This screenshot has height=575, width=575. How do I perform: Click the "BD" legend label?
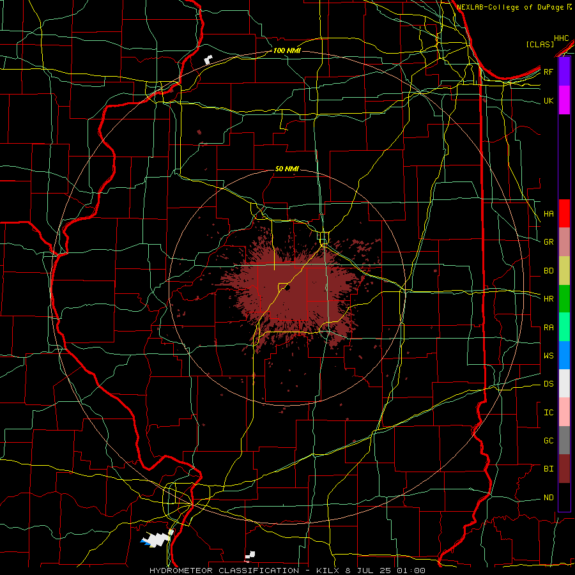[x=549, y=271]
